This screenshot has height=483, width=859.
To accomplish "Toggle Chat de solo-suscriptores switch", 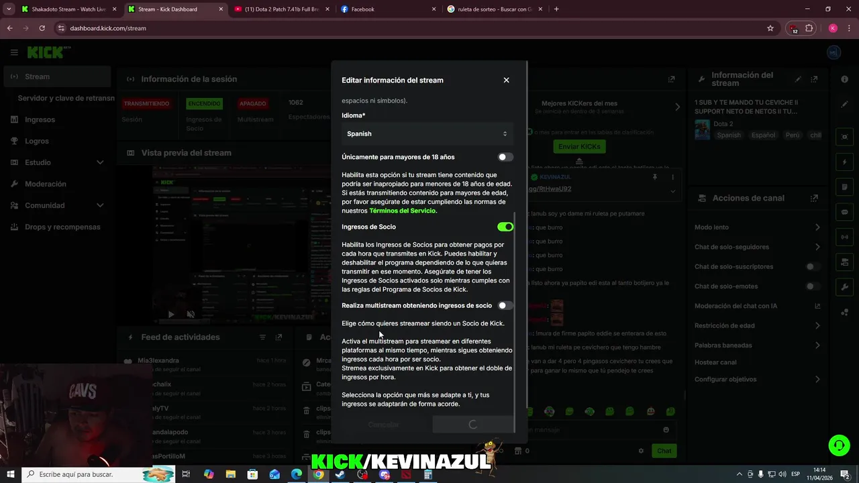I will tap(813, 266).
